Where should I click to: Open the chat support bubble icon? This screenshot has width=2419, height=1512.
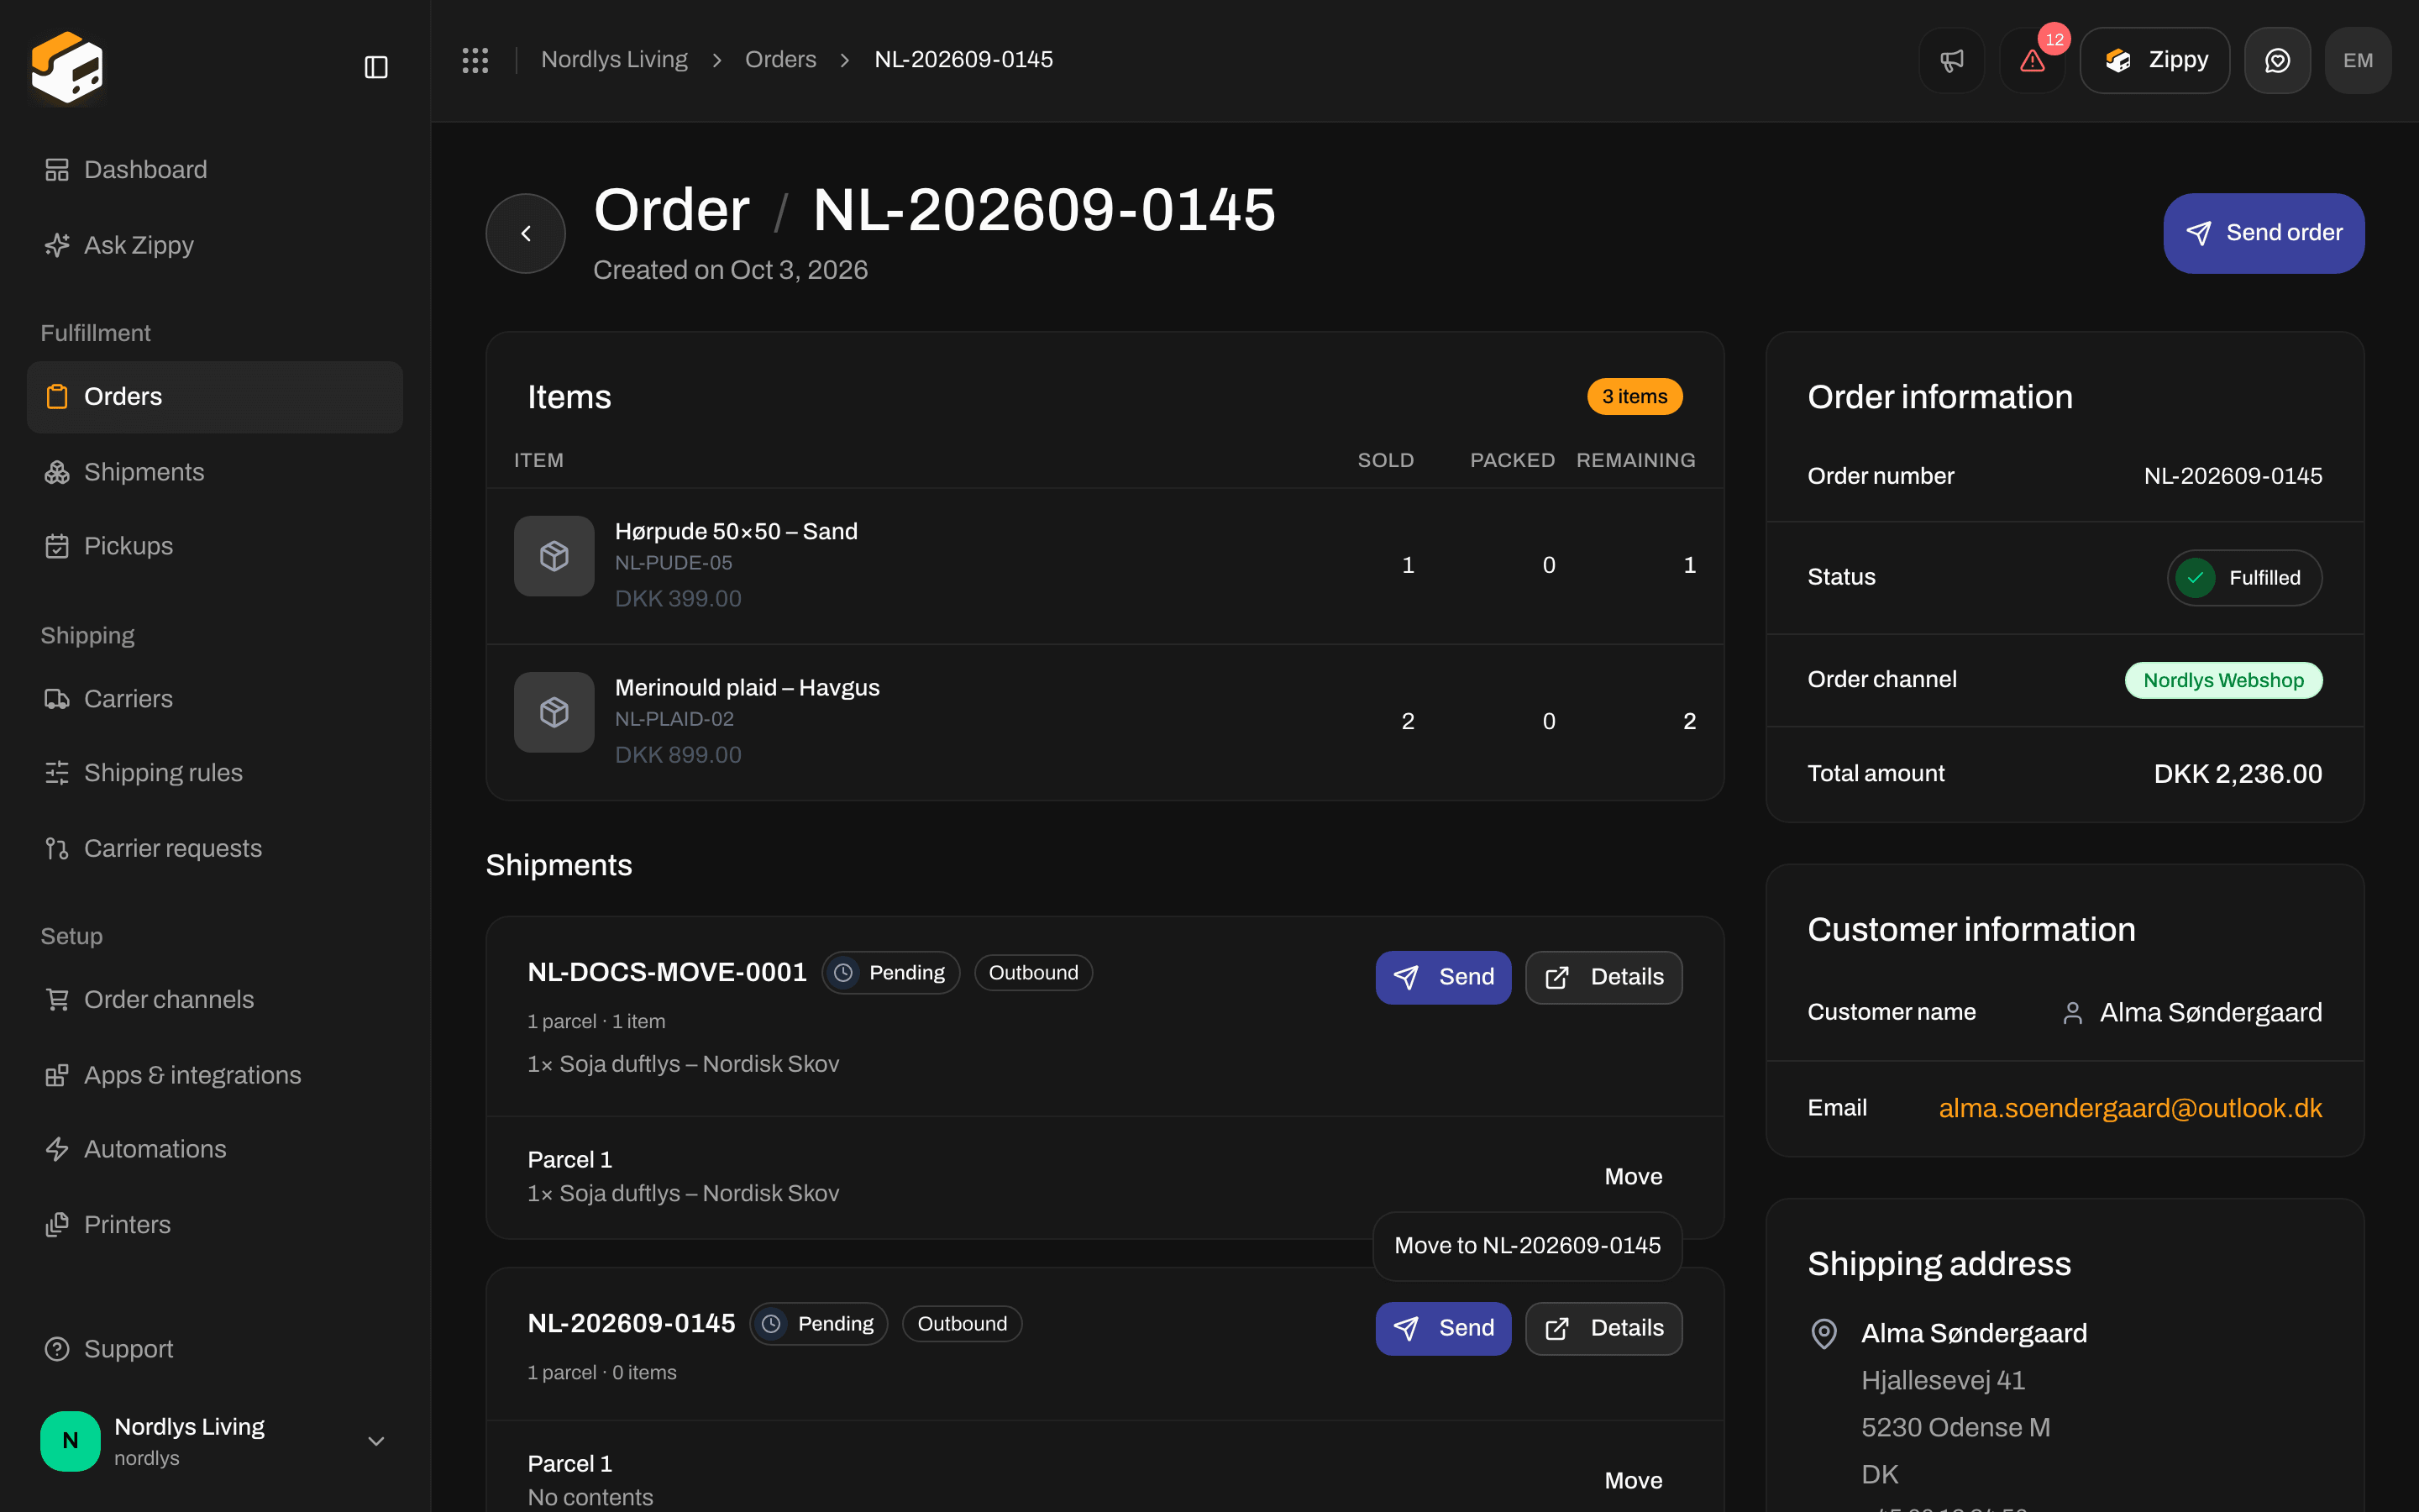pos(2277,60)
